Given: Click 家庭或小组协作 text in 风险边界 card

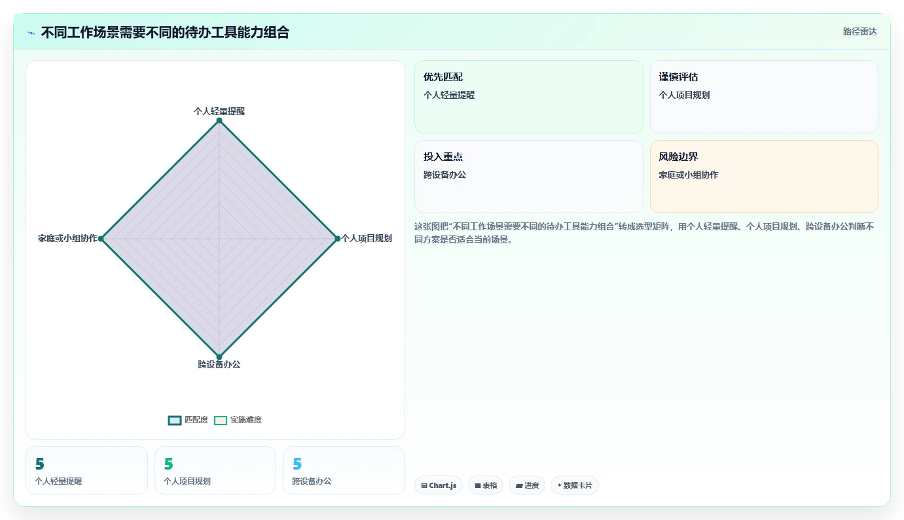Looking at the screenshot, I should coord(689,175).
